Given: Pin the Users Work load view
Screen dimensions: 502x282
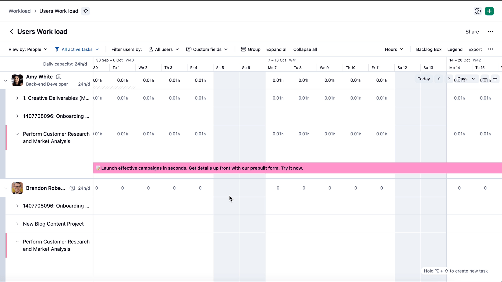Looking at the screenshot, I should pos(85,11).
